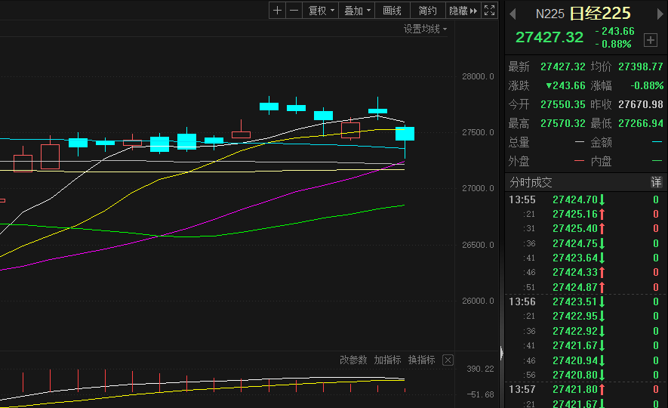
Task: Click the 总量 label
Action: pos(519,142)
